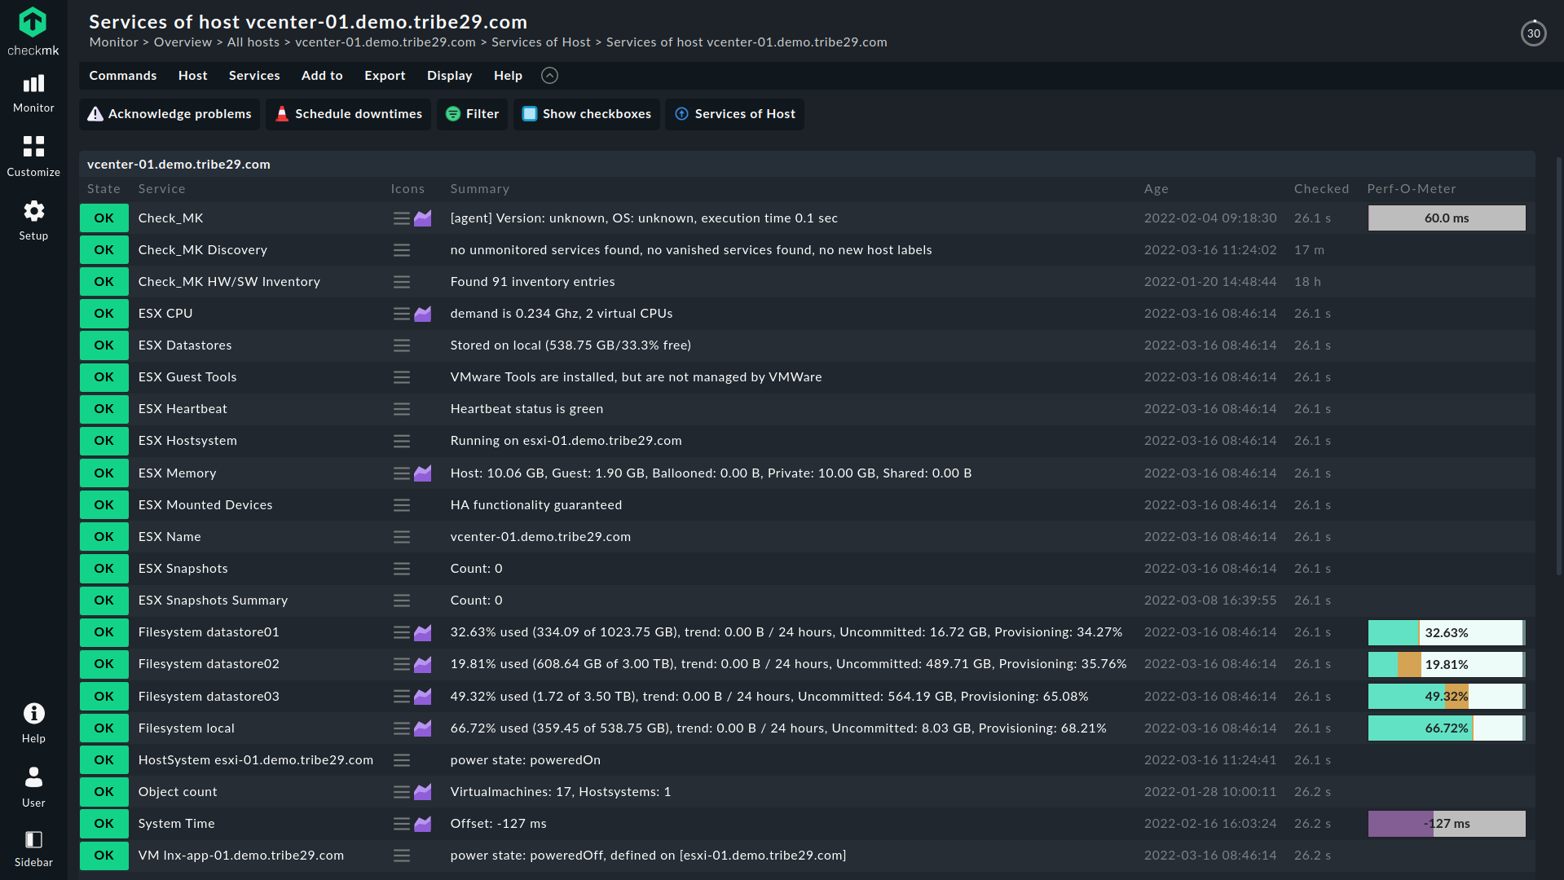The height and width of the screenshot is (880, 1564).
Task: Open the Host menu
Action: click(193, 76)
